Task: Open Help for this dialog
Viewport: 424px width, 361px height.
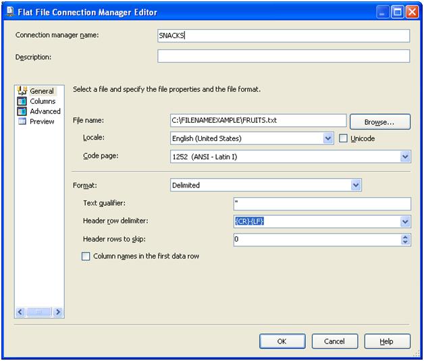Action: pyautogui.click(x=387, y=341)
